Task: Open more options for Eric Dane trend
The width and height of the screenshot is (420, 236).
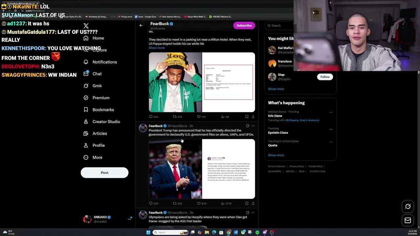Action: click(331, 112)
